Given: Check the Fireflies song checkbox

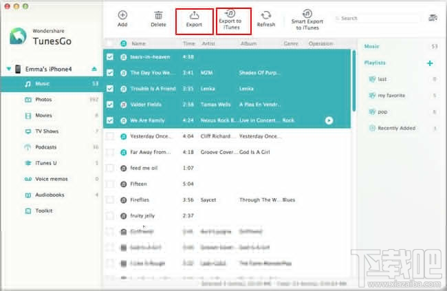Looking at the screenshot, I should pos(110,200).
